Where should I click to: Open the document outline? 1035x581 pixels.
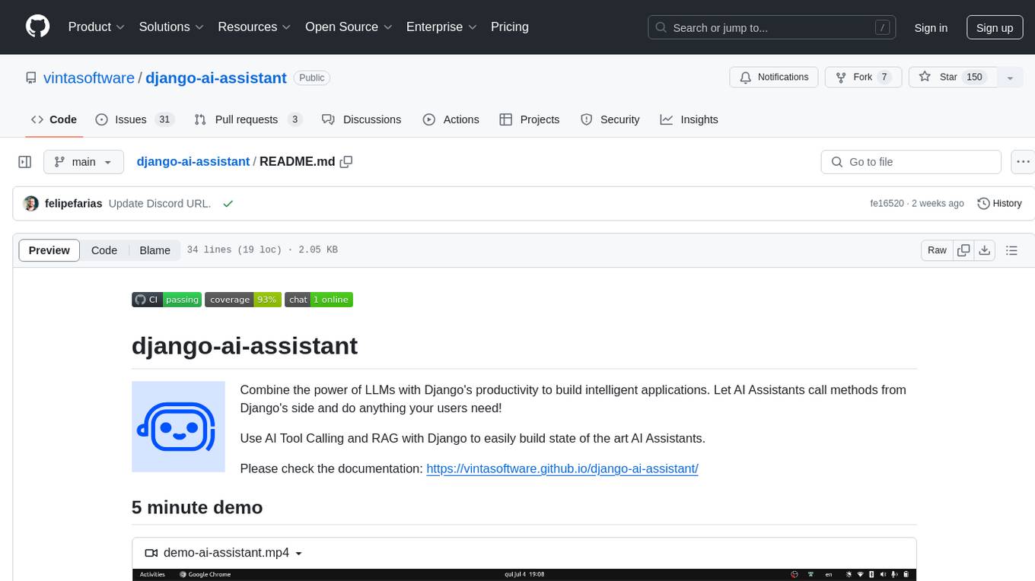pyautogui.click(x=1011, y=250)
